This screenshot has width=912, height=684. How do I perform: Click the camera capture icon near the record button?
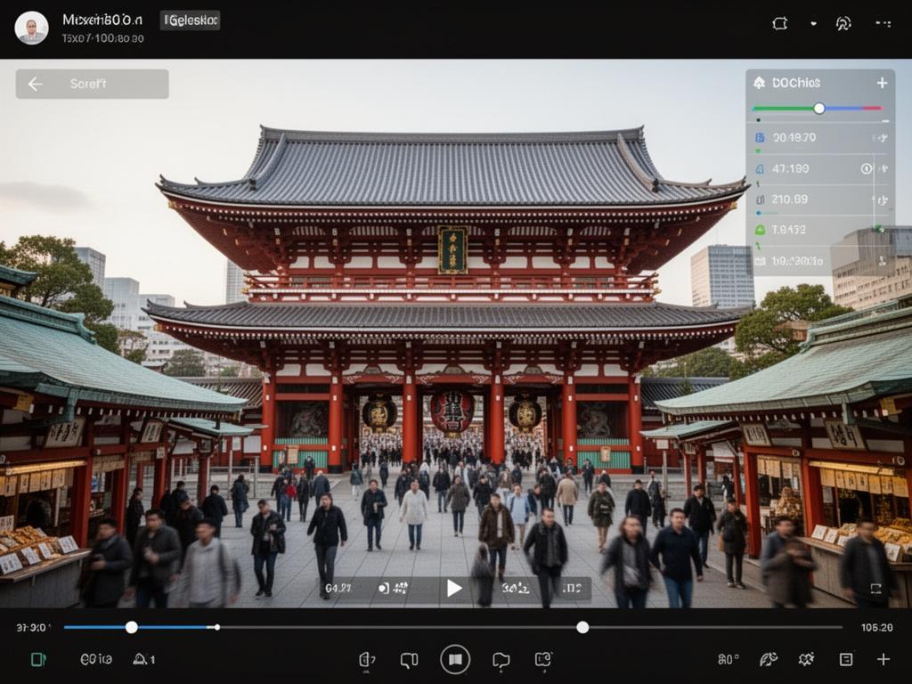(543, 659)
